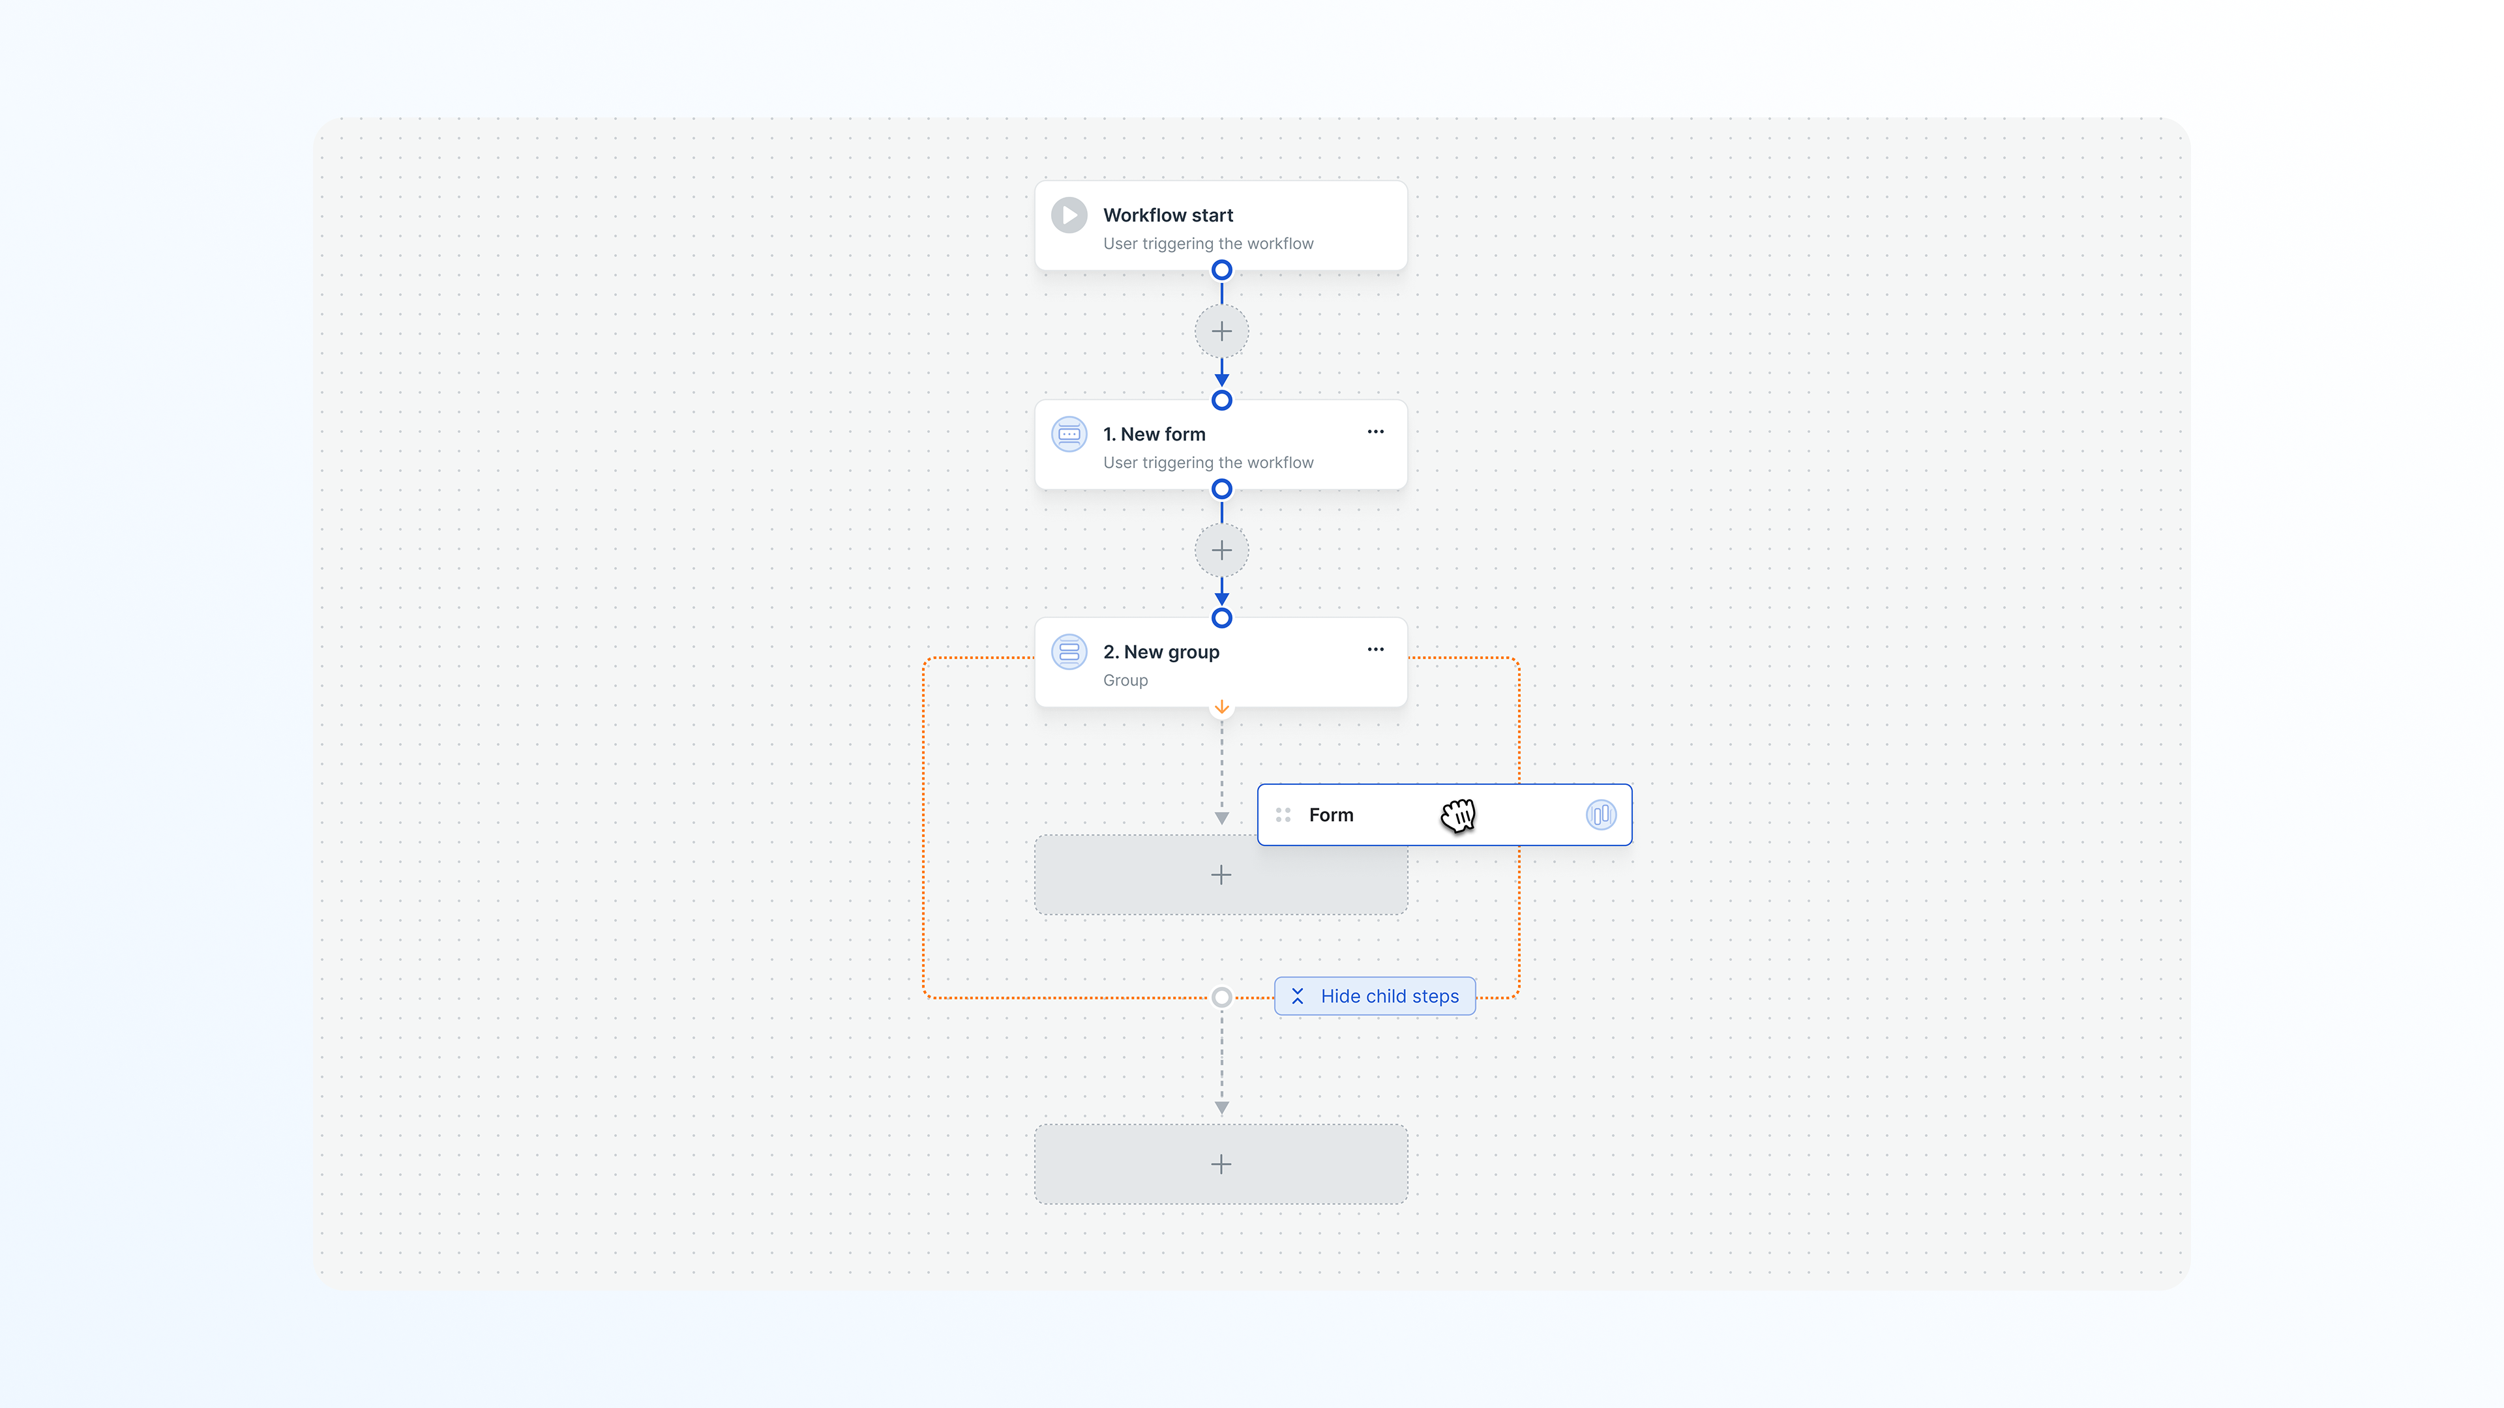Screen dimensions: 2504x1408
Task: Click plus button below New form
Action: click(x=1221, y=550)
